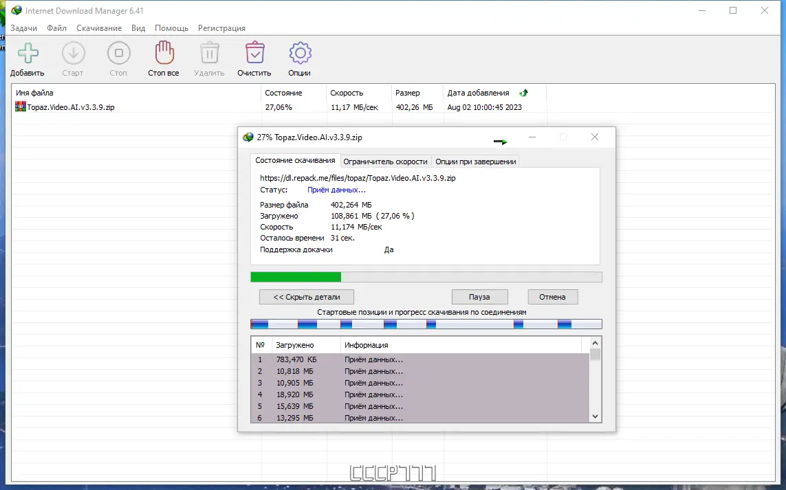Image resolution: width=786 pixels, height=490 pixels.
Task: Open the Помощь menu
Action: point(171,28)
